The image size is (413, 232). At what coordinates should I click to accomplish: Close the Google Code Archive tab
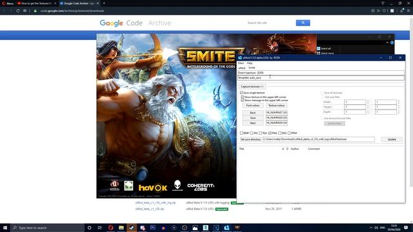pyautogui.click(x=97, y=3)
